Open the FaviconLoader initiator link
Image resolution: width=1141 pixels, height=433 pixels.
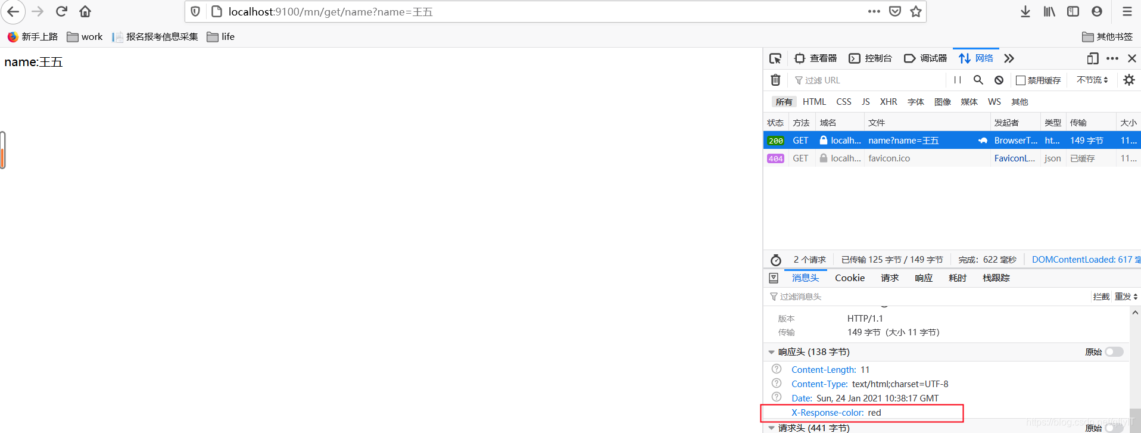click(1014, 158)
